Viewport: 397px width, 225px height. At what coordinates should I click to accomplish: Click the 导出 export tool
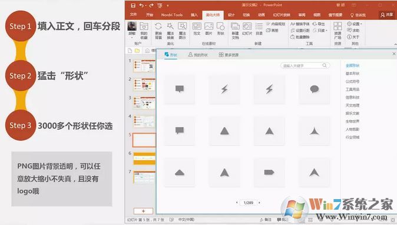click(x=319, y=24)
